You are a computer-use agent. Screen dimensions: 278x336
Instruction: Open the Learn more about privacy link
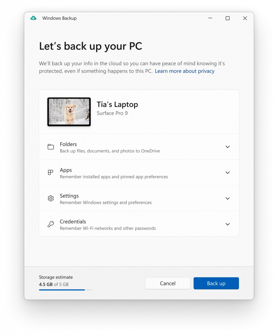[x=185, y=71]
